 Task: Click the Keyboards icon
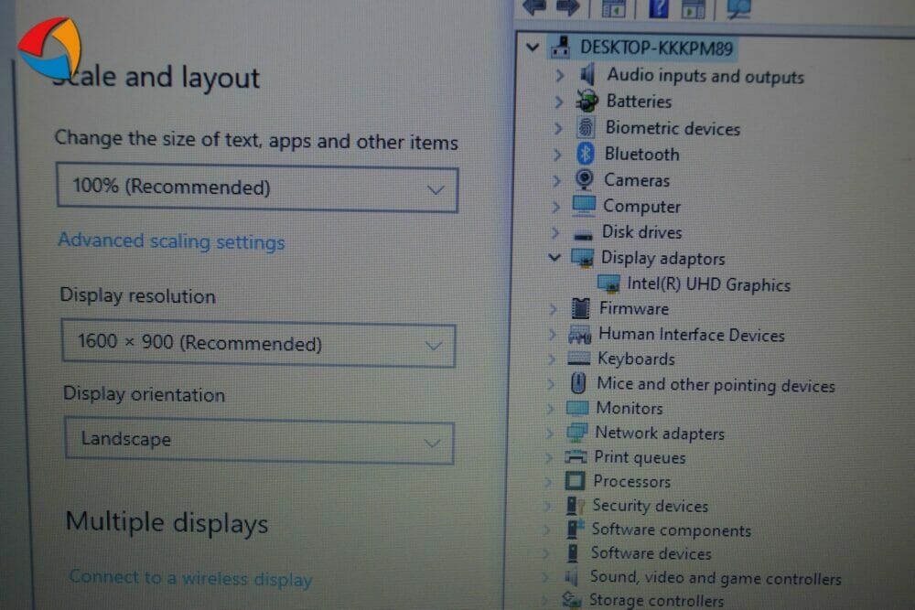tap(579, 359)
